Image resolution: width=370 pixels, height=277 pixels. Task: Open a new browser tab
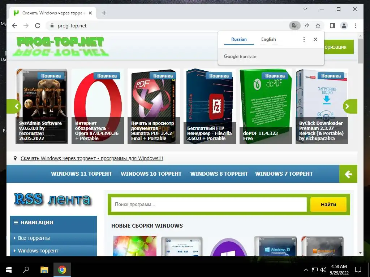(x=104, y=13)
